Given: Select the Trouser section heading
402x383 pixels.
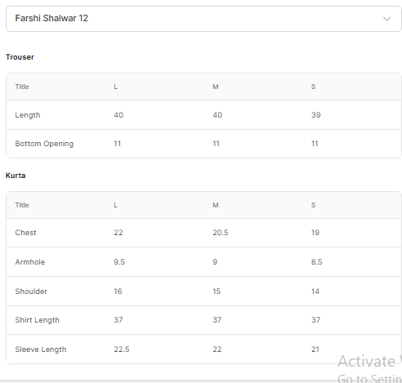Looking at the screenshot, I should (x=20, y=57).
